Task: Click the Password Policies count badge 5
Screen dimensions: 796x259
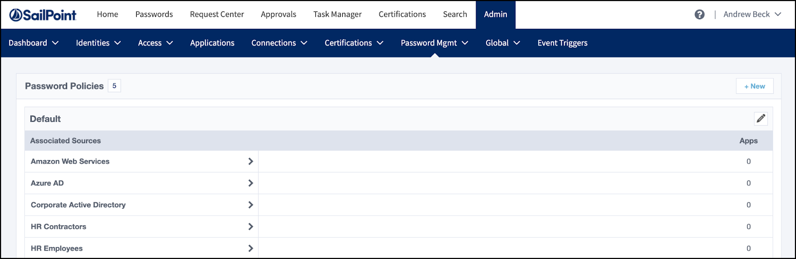Action: 114,86
